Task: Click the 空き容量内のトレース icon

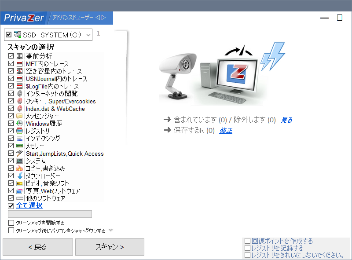Action: coord(19,71)
